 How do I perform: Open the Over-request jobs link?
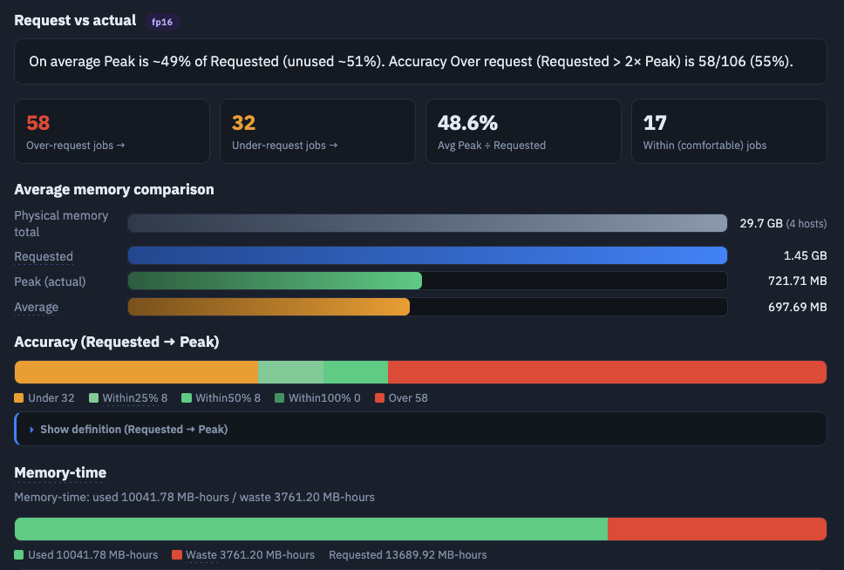coord(75,146)
